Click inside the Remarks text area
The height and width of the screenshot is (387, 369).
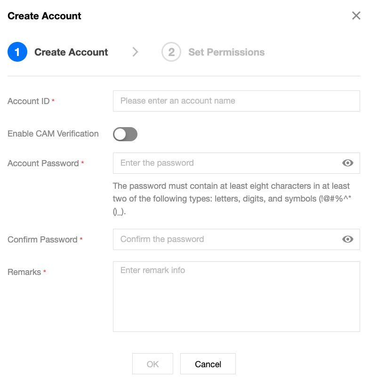(236, 297)
